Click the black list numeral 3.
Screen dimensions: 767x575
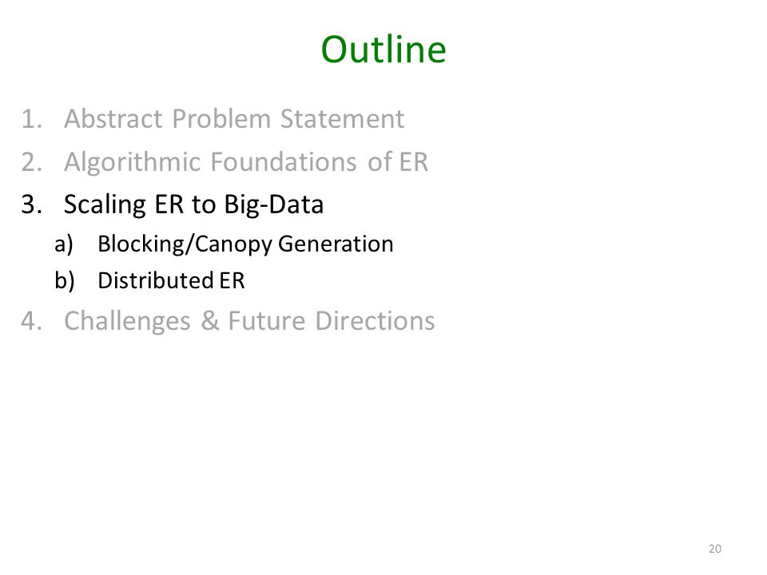click(31, 204)
